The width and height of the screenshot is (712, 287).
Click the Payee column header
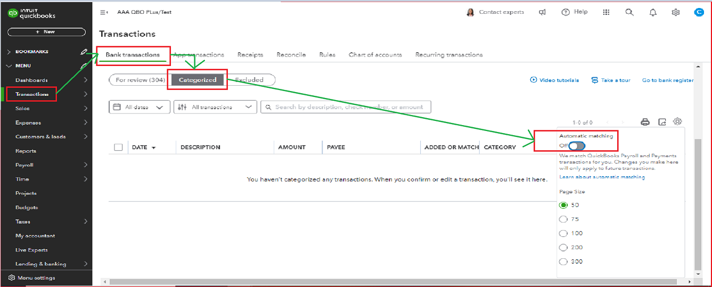point(337,147)
